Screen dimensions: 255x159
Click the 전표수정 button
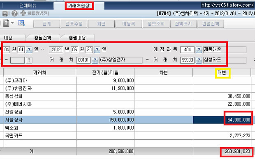pyautogui.click(x=74, y=24)
